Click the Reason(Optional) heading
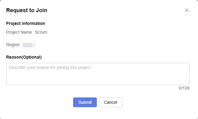Screen dimensions: 198x119 (24, 57)
